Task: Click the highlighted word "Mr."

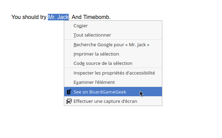Action: click(x=52, y=17)
